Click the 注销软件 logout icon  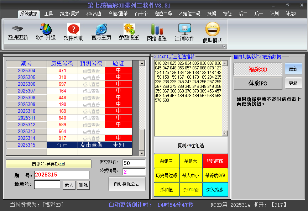pos(185,32)
